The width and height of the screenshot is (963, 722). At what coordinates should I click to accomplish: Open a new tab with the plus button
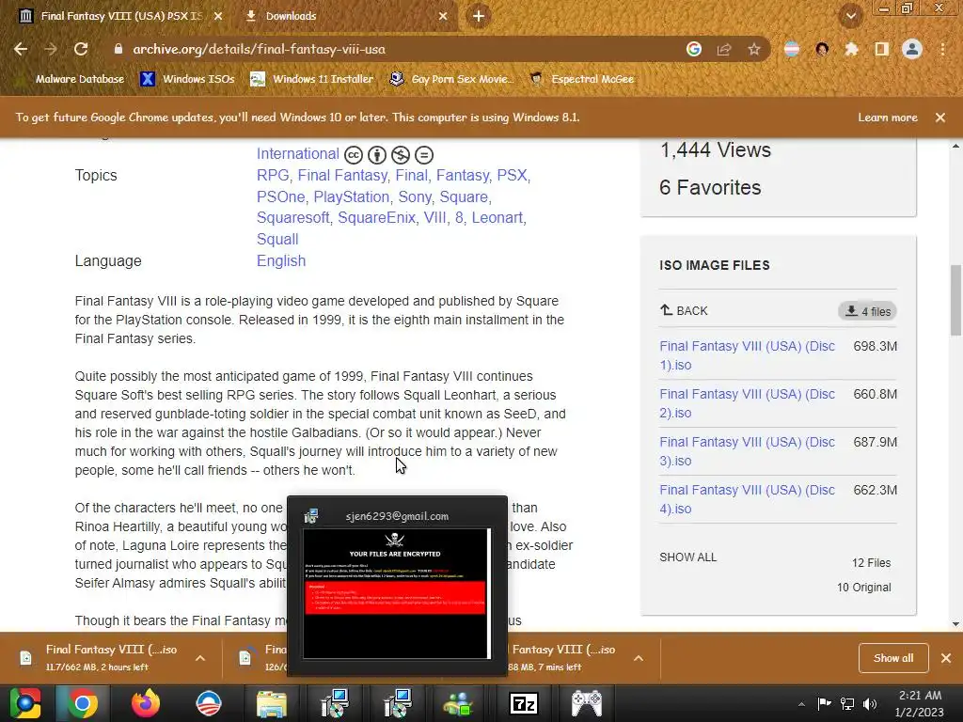[479, 16]
